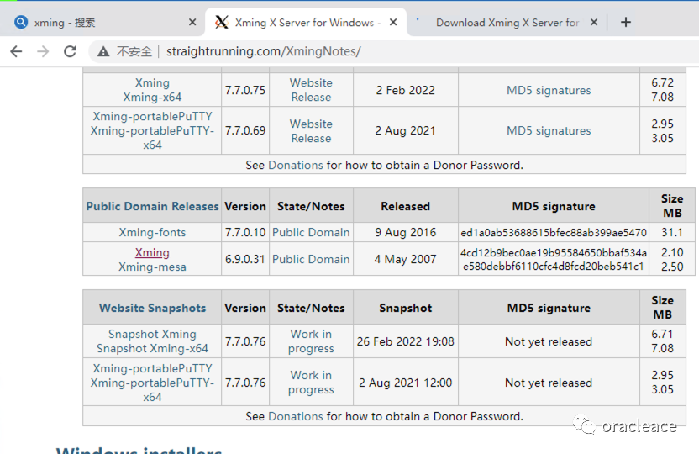This screenshot has width=699, height=454.
Task: Click the straightrunning.com address bar
Action: click(x=264, y=52)
